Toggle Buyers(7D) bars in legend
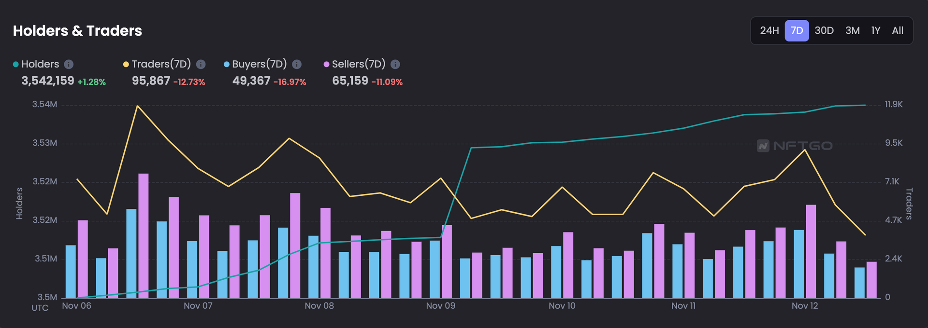The height and width of the screenshot is (328, 928). [x=259, y=64]
